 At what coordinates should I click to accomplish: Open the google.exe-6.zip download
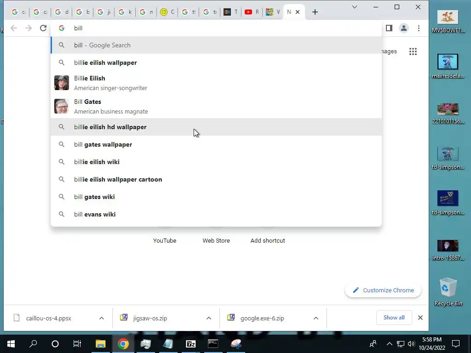point(262,318)
